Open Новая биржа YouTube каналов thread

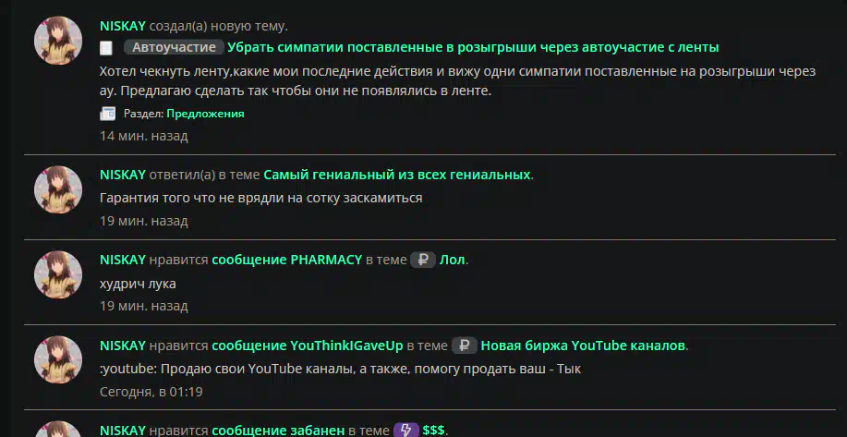[x=583, y=346]
